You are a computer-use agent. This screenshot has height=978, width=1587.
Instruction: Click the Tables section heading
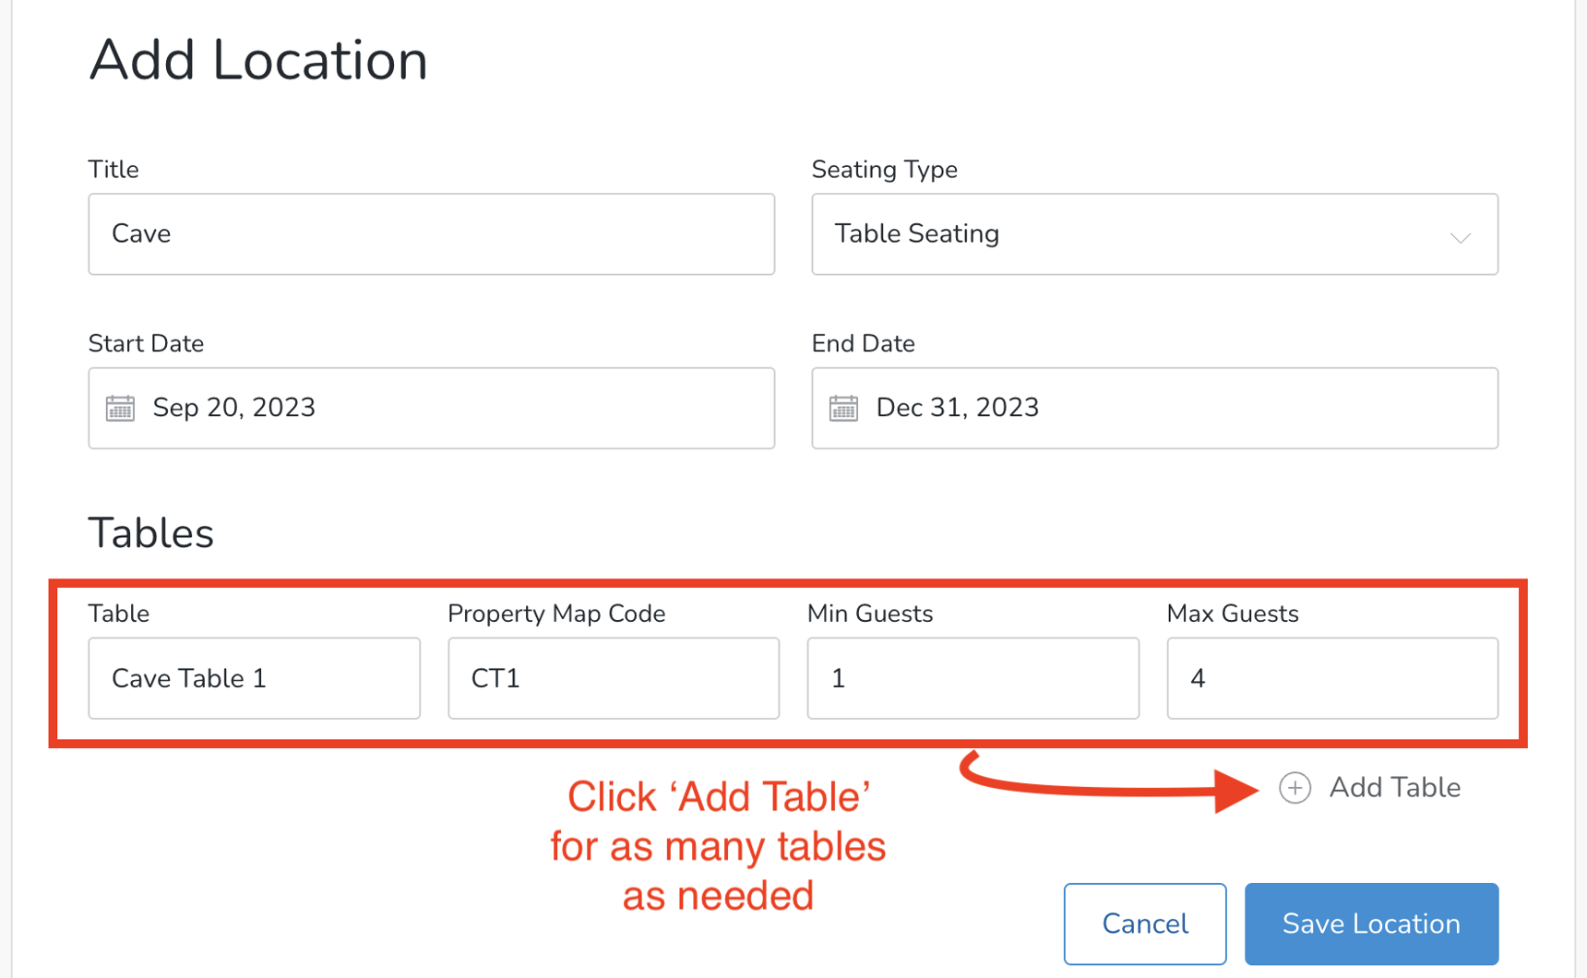pyautogui.click(x=150, y=532)
